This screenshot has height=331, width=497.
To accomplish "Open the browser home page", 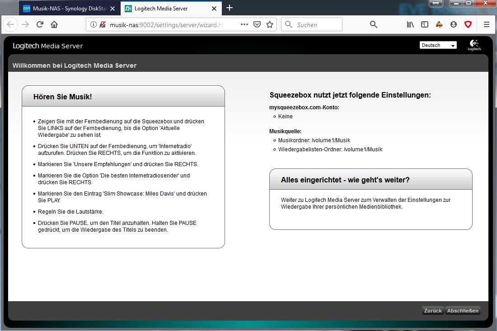I will point(54,24).
